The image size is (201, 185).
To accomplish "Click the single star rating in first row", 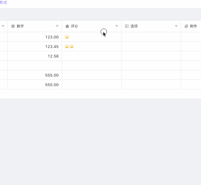I will point(67,37).
